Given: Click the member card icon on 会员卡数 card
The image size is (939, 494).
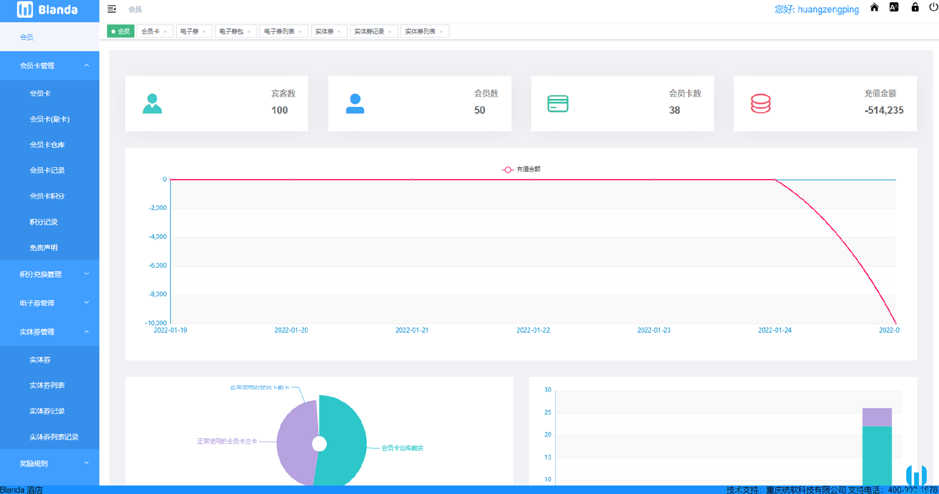Looking at the screenshot, I should 558,104.
